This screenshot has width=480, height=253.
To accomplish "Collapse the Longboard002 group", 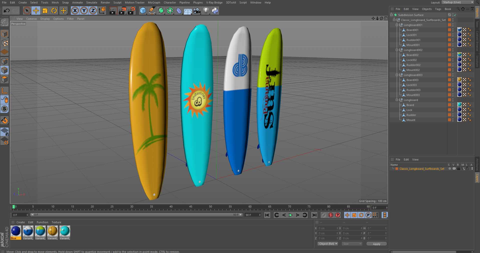I will pos(397,50).
